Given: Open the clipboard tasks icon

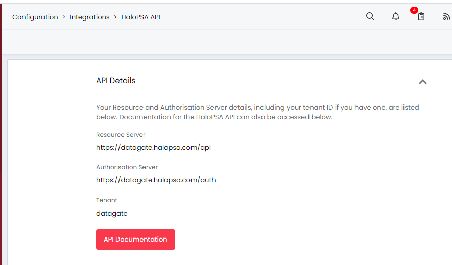Looking at the screenshot, I should point(421,17).
